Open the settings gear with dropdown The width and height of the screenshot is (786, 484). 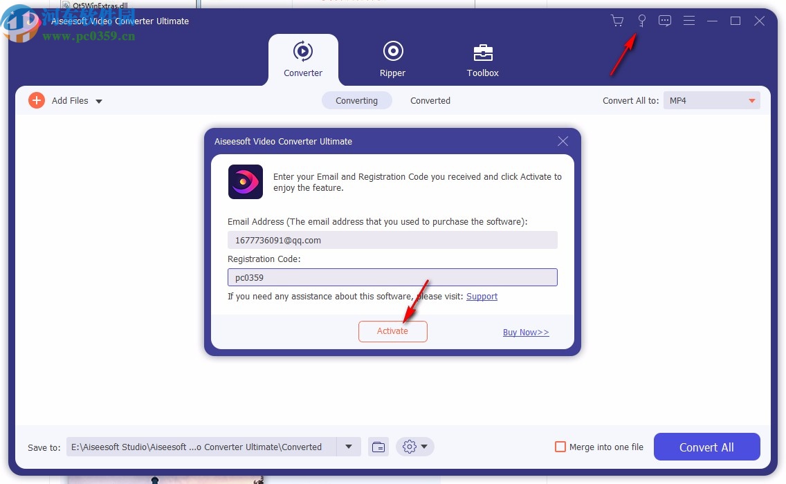[x=414, y=447]
